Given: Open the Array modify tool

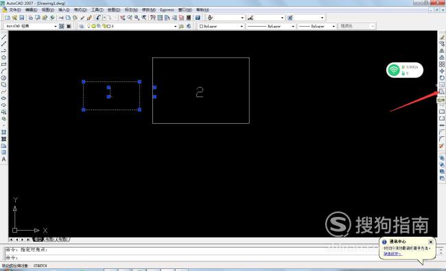Looking at the screenshot, I should click(x=442, y=64).
